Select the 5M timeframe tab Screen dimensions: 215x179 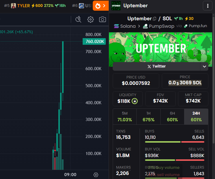(125, 117)
